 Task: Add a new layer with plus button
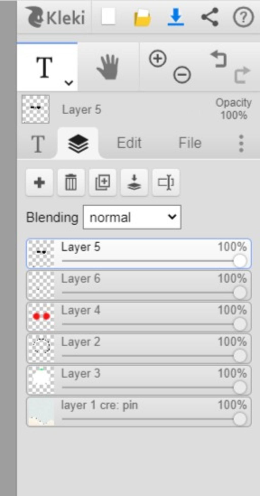point(39,182)
